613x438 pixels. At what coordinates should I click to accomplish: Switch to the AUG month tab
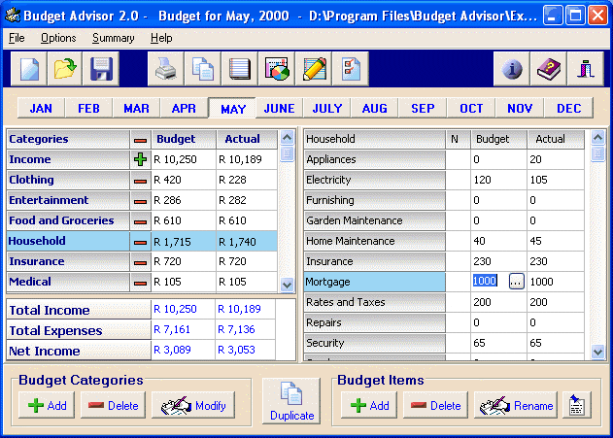click(375, 108)
